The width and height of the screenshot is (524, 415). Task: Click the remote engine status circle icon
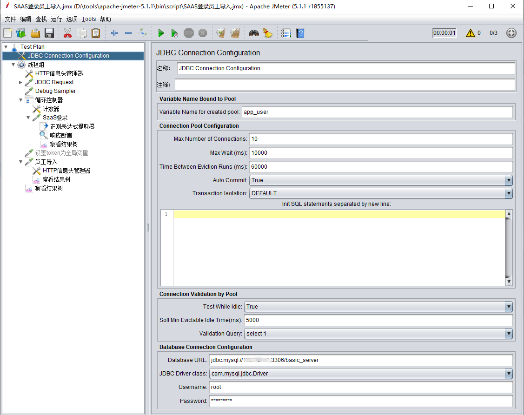pyautogui.click(x=511, y=33)
